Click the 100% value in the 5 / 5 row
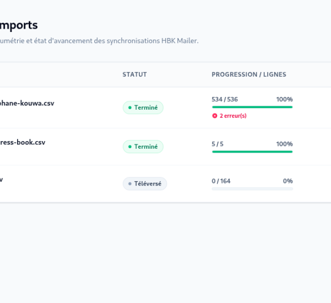Viewport: 331px width, 303px height. pos(284,144)
